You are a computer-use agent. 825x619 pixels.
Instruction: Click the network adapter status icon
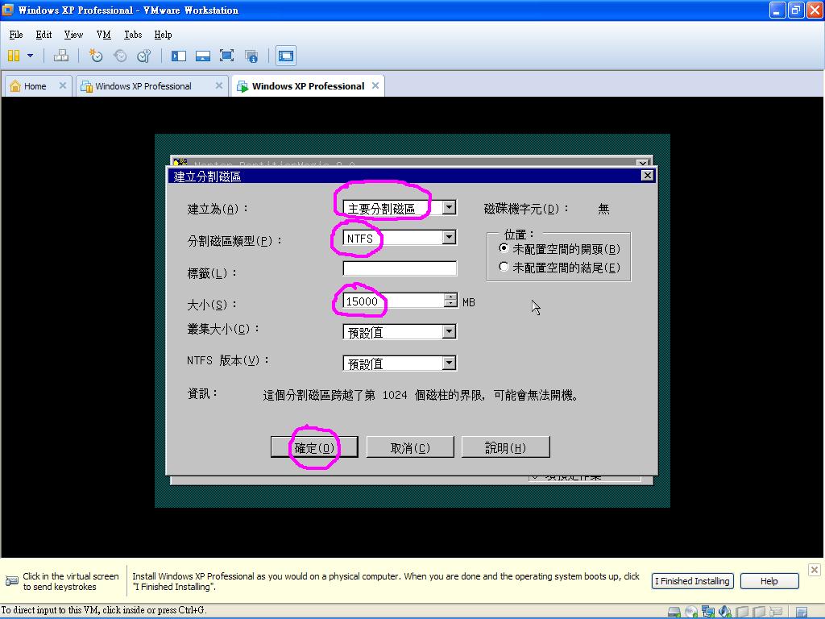coord(708,612)
